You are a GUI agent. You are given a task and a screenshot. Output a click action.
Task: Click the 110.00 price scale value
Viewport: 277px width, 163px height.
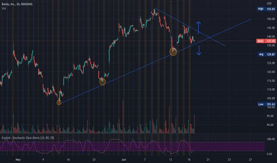(x=271, y=90)
